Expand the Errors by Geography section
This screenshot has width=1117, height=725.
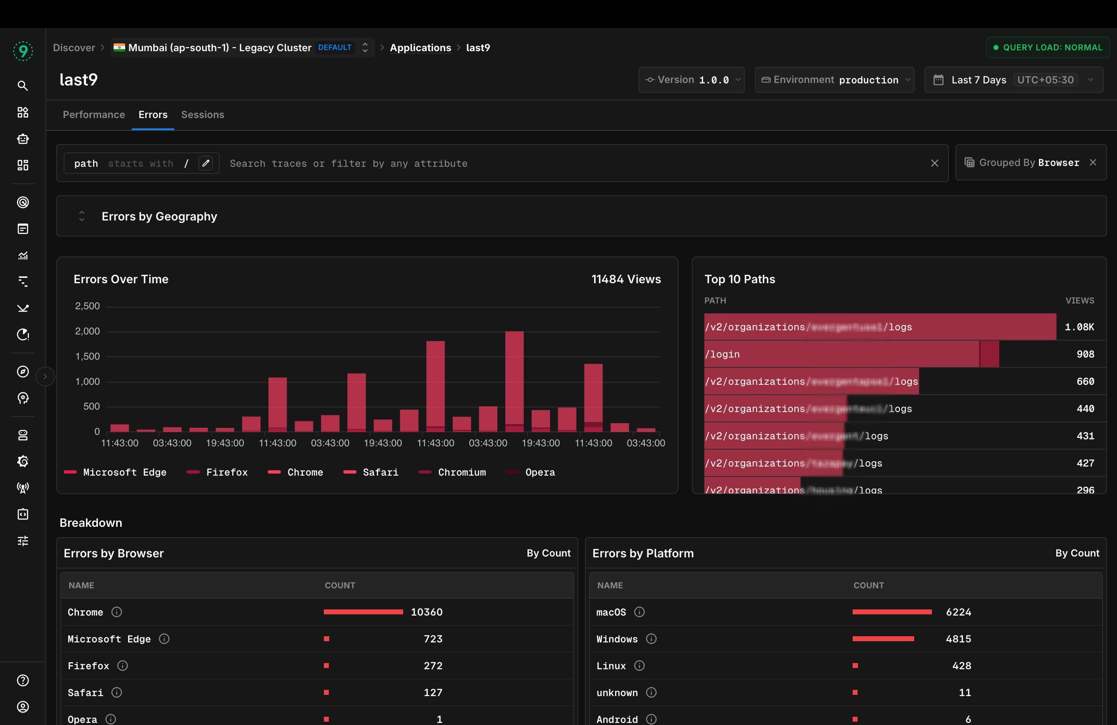(82, 216)
